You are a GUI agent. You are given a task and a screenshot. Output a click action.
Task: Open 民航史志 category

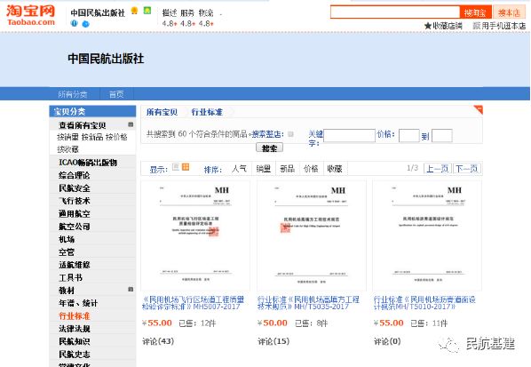(x=75, y=355)
